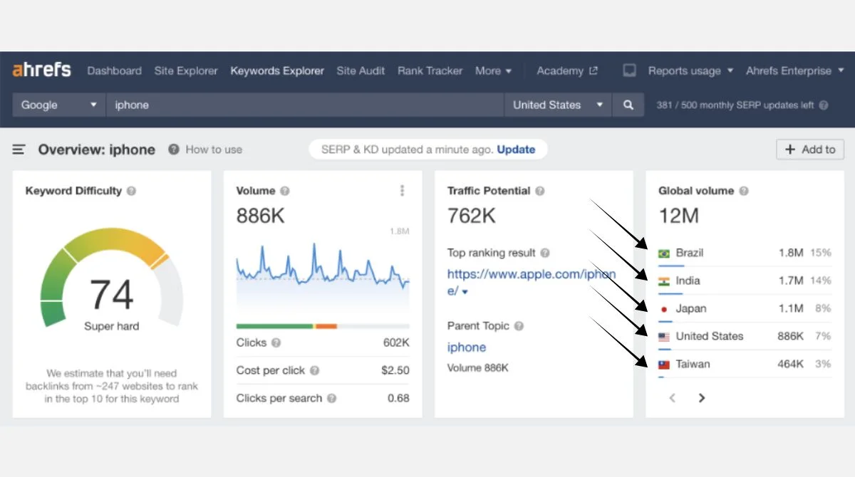Click the help icon next to Clicks
Viewport: 855px width, 477px height.
(276, 342)
